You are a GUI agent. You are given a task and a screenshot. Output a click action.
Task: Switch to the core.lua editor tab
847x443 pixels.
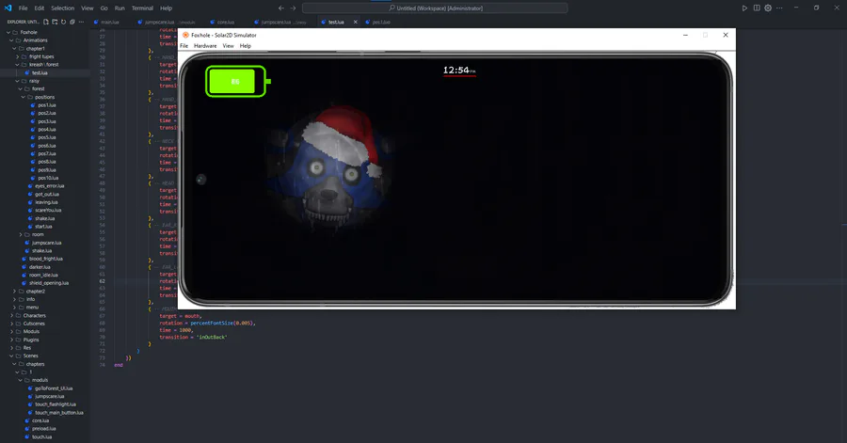pyautogui.click(x=225, y=23)
